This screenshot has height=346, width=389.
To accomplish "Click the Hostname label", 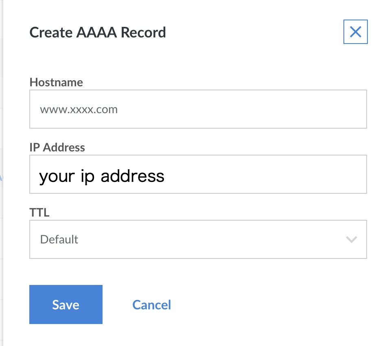I will tap(56, 82).
